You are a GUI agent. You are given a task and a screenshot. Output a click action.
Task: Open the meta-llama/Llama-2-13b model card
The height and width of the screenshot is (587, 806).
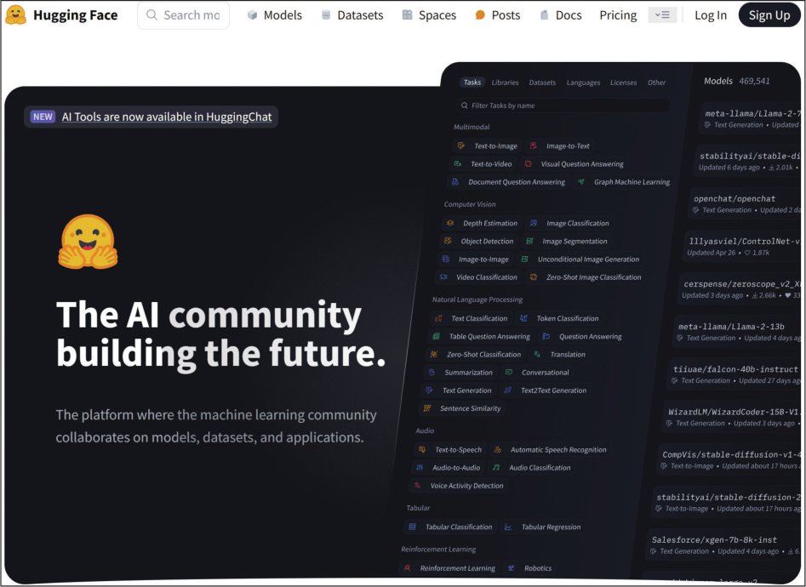point(738,332)
